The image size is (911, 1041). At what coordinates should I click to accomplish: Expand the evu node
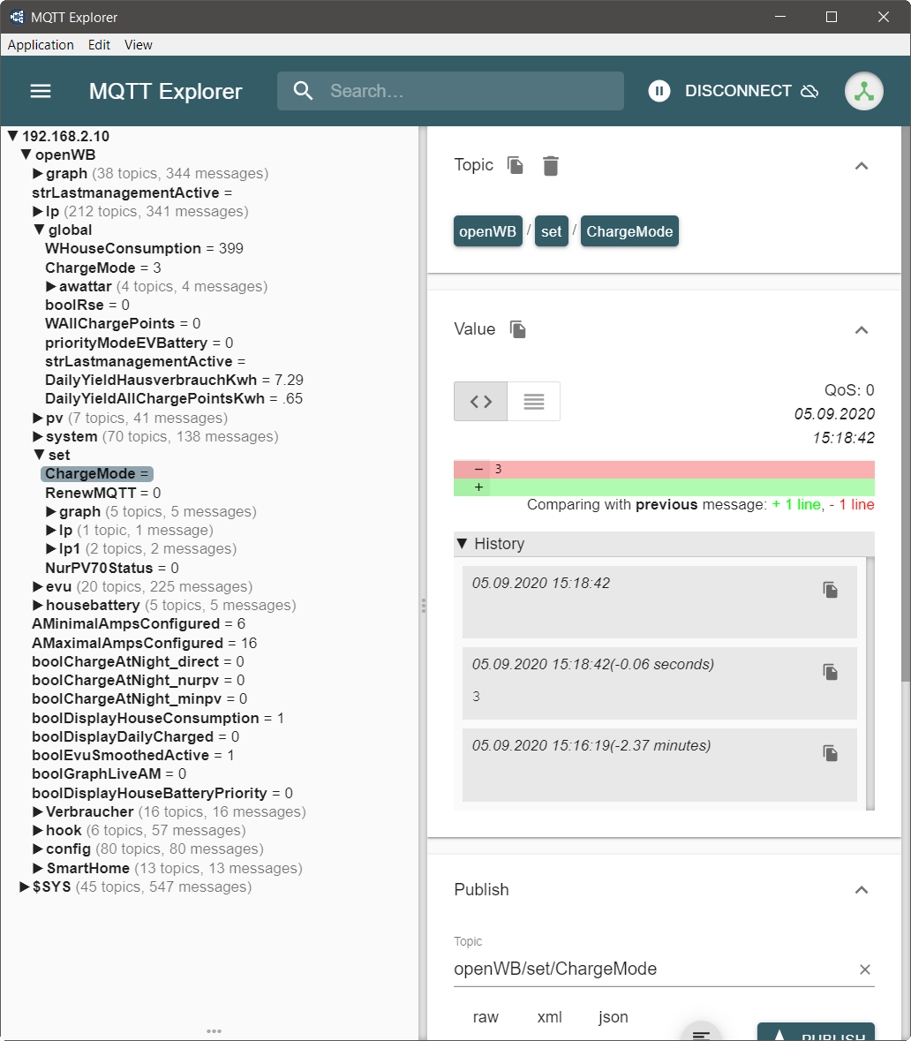pyautogui.click(x=38, y=586)
